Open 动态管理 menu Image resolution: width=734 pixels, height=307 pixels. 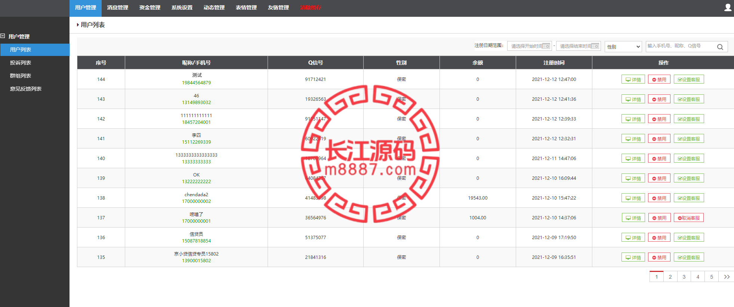pos(214,8)
